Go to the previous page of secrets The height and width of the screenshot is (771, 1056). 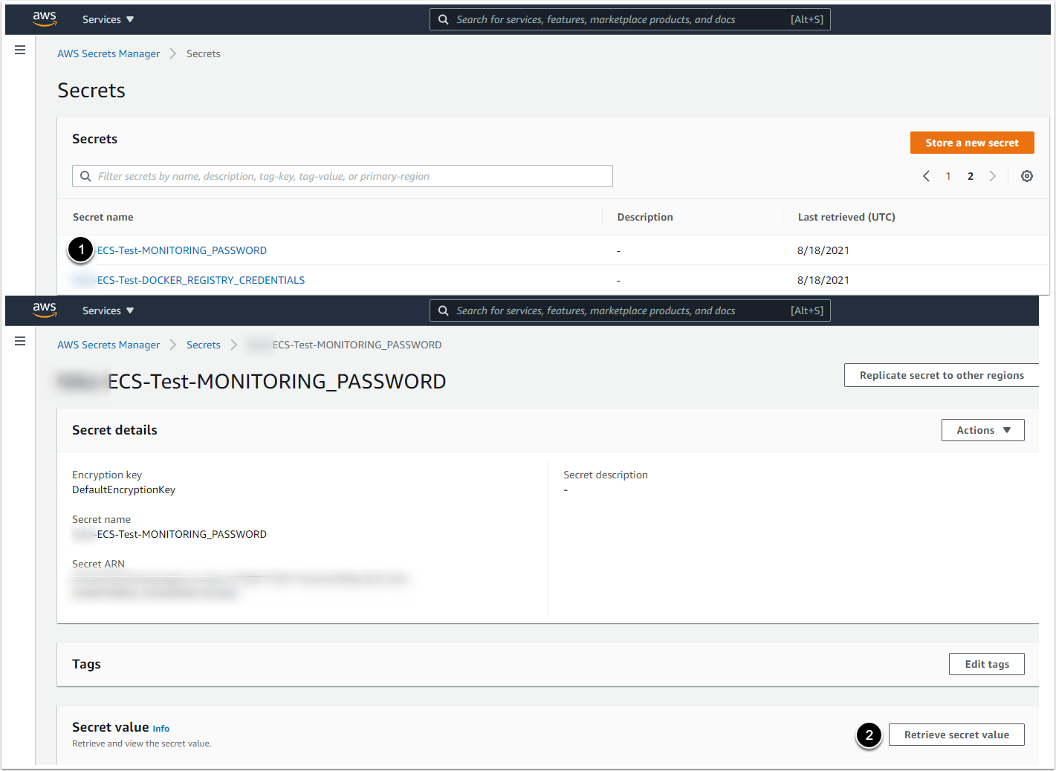pyautogui.click(x=926, y=176)
